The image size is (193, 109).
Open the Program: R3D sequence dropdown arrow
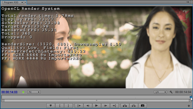click(x=22, y=2)
